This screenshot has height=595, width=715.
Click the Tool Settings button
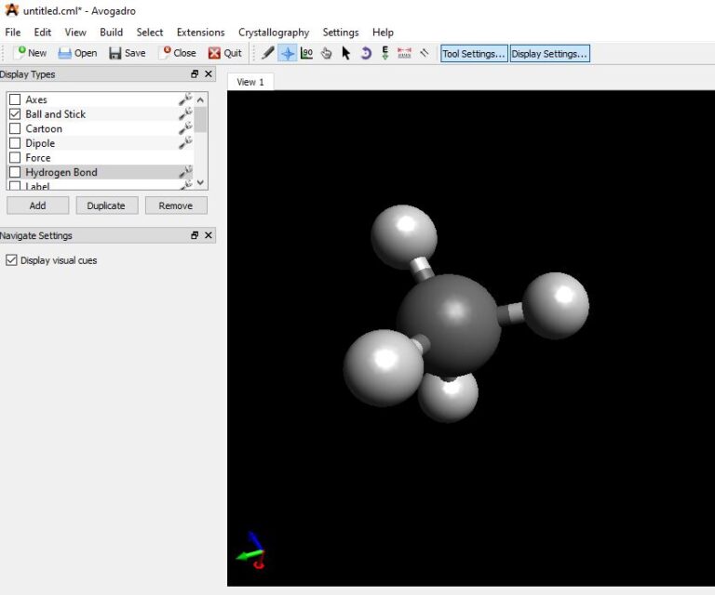(474, 54)
